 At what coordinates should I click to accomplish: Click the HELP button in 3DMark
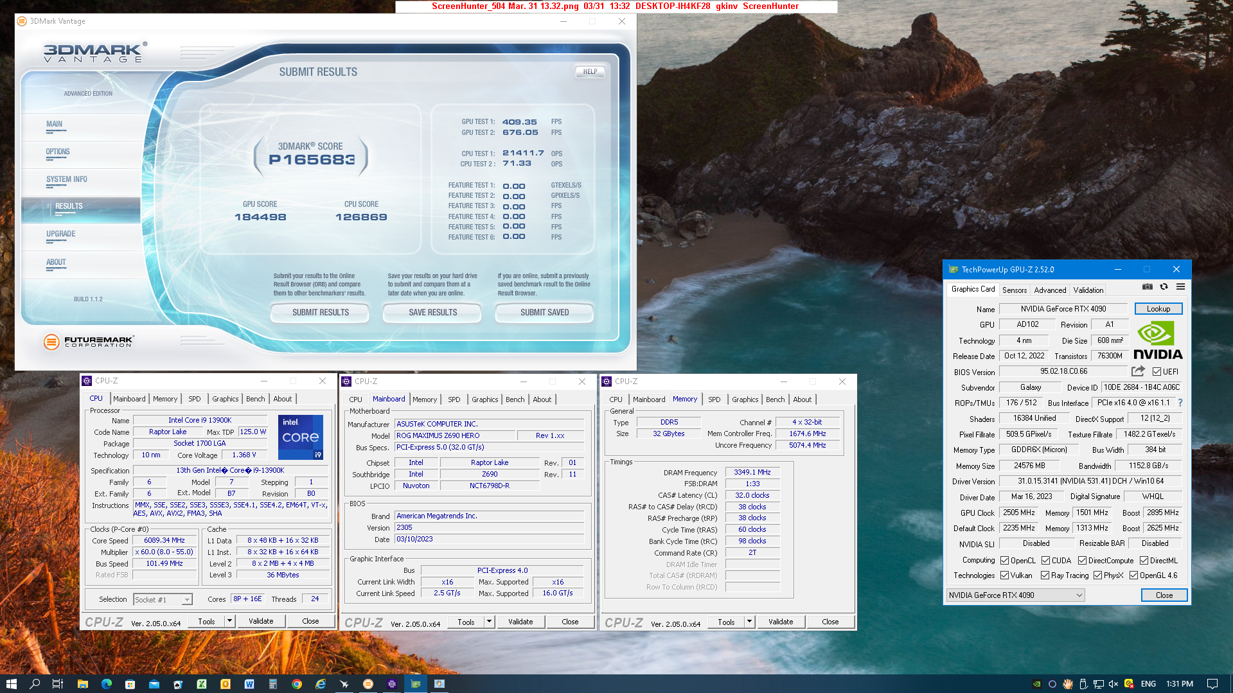pos(590,72)
